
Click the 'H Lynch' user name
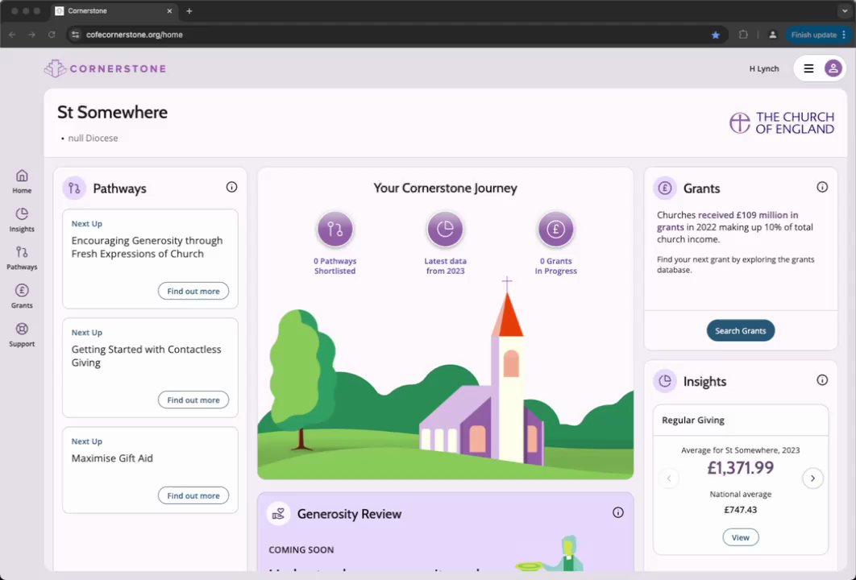point(764,68)
